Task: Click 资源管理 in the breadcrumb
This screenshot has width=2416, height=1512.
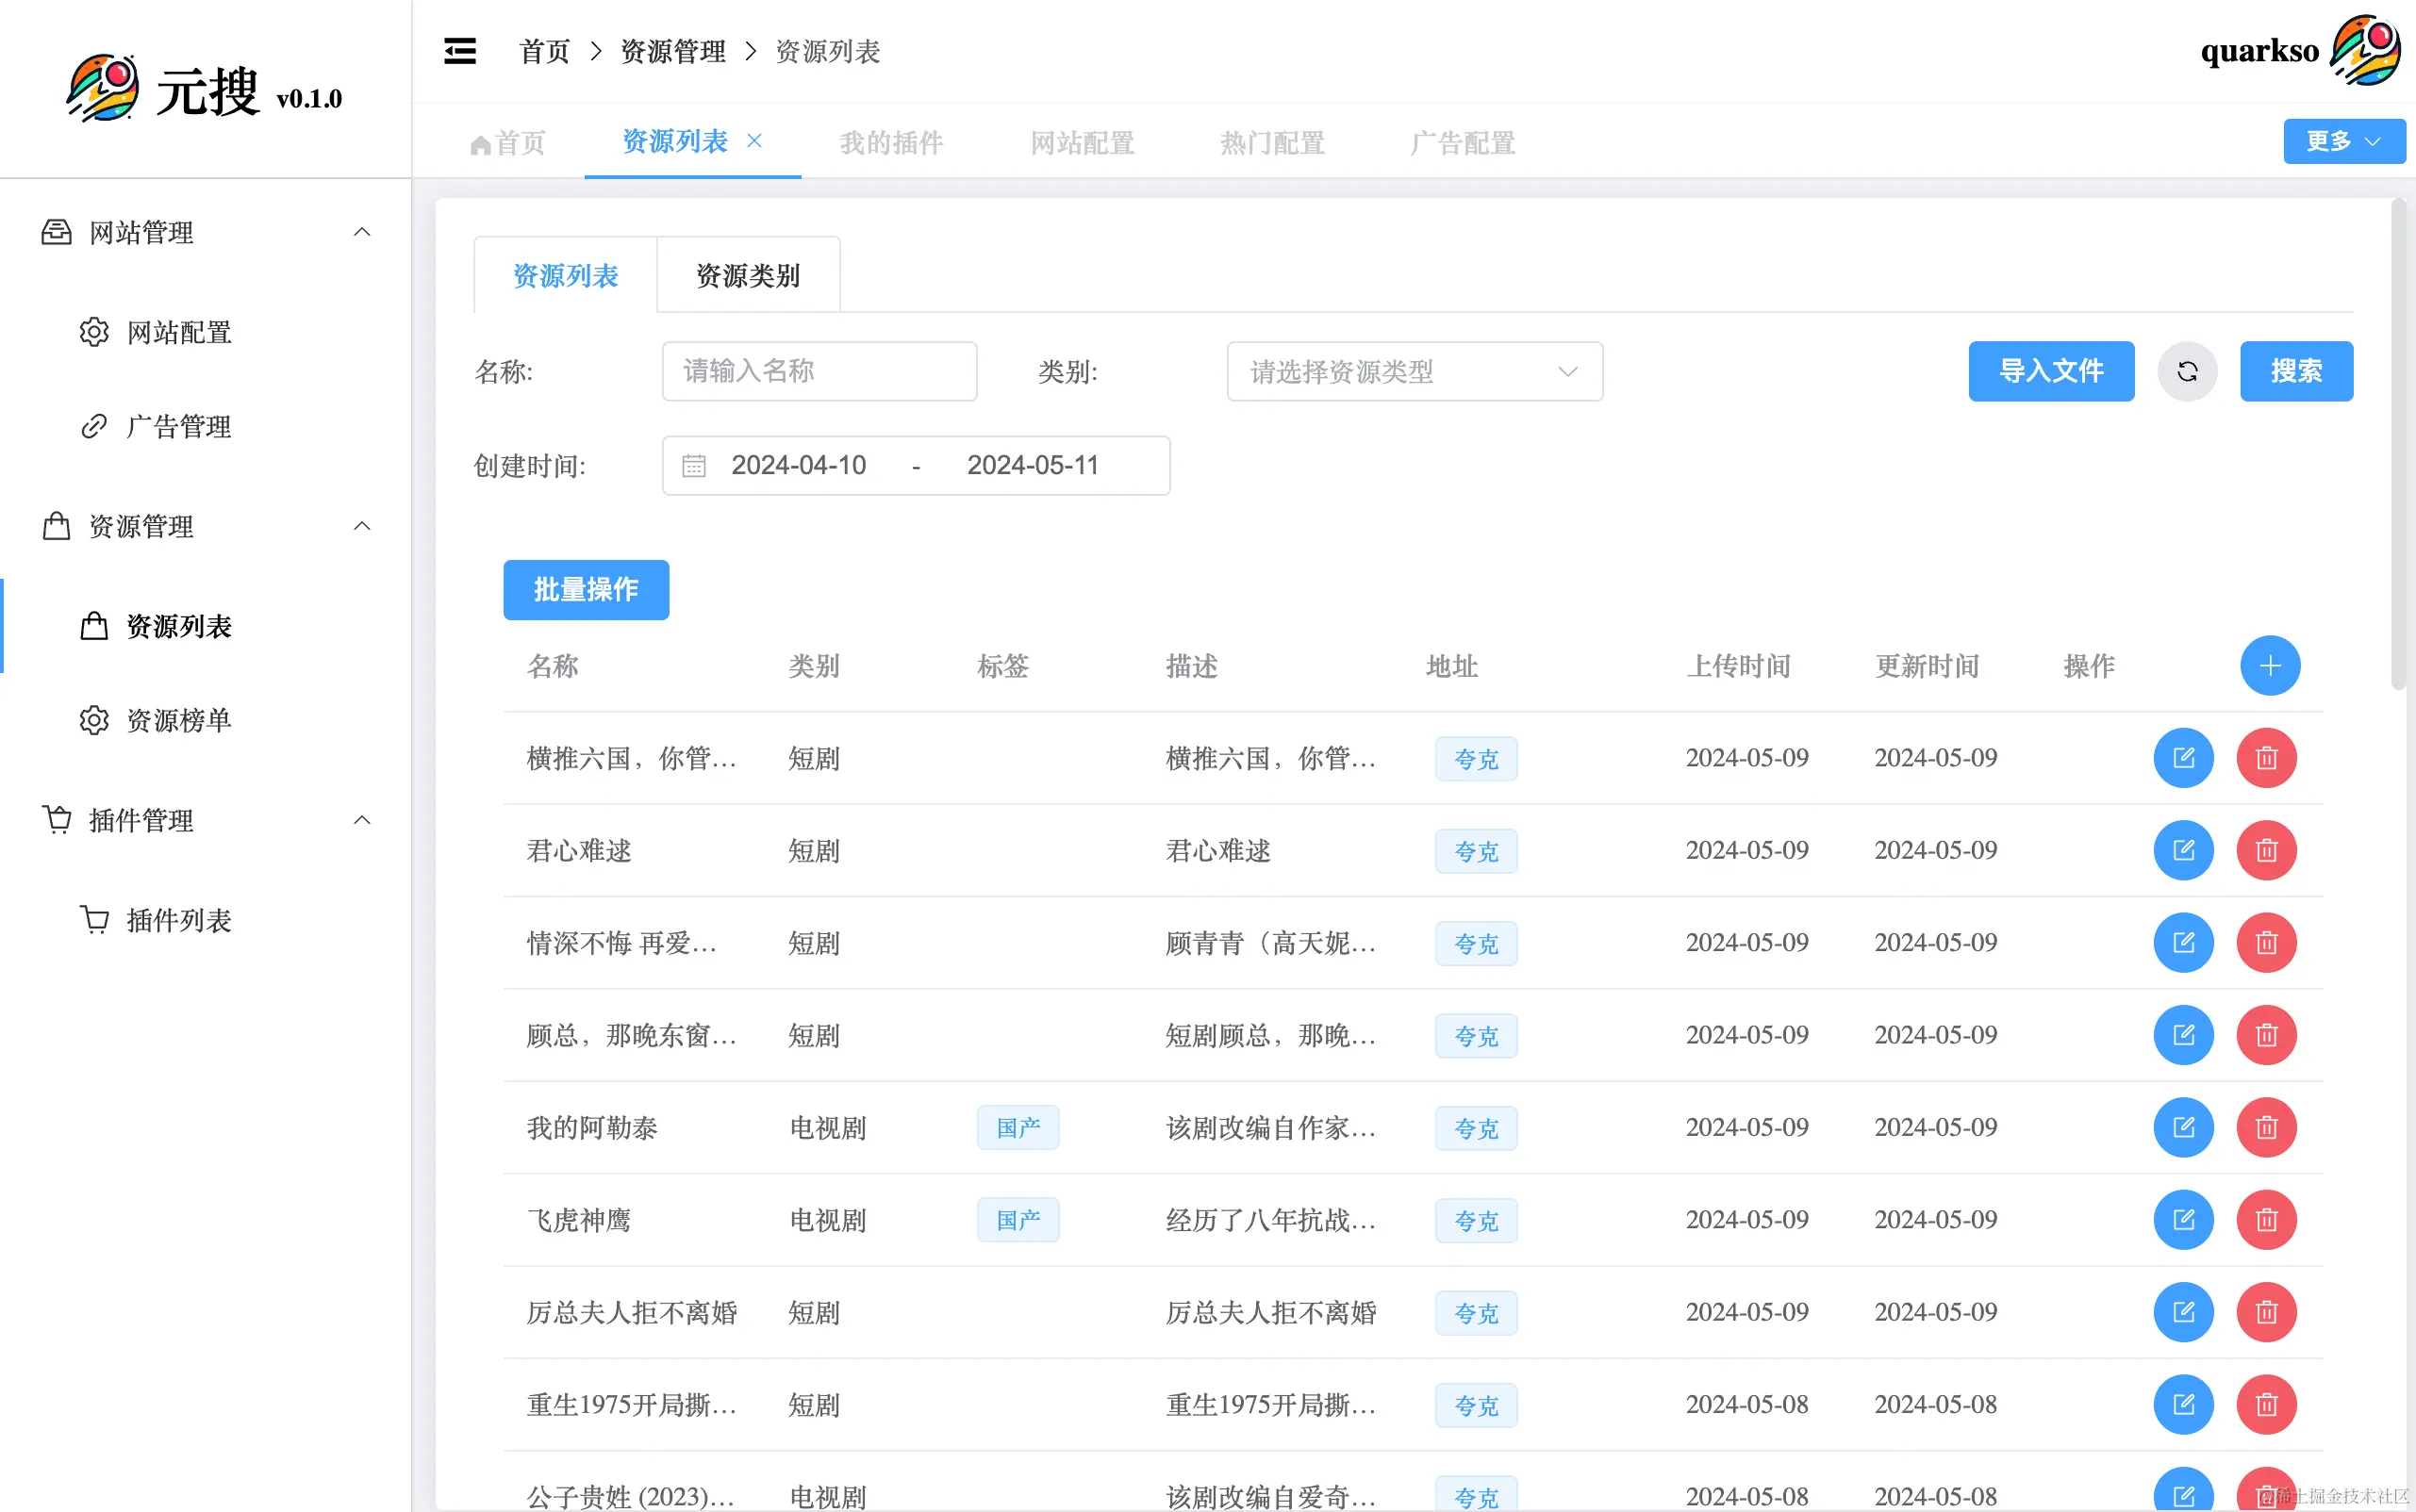Action: tap(673, 51)
